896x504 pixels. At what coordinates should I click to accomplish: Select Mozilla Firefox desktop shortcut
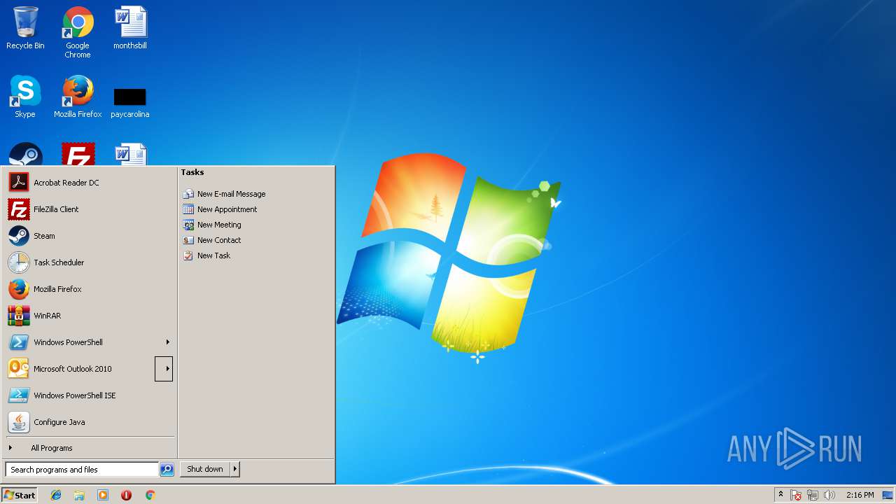tap(78, 97)
